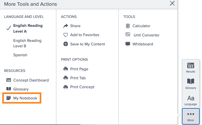Open the My Notebook icon
Screen dimensions: 202x125
[9, 98]
